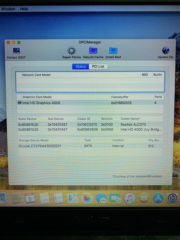This screenshot has width=180, height=240.
Task: Zoom DPCIManager window with the green button
Action: [x=19, y=43]
